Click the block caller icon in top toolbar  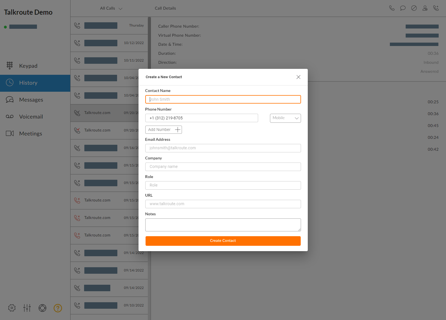coord(414,8)
